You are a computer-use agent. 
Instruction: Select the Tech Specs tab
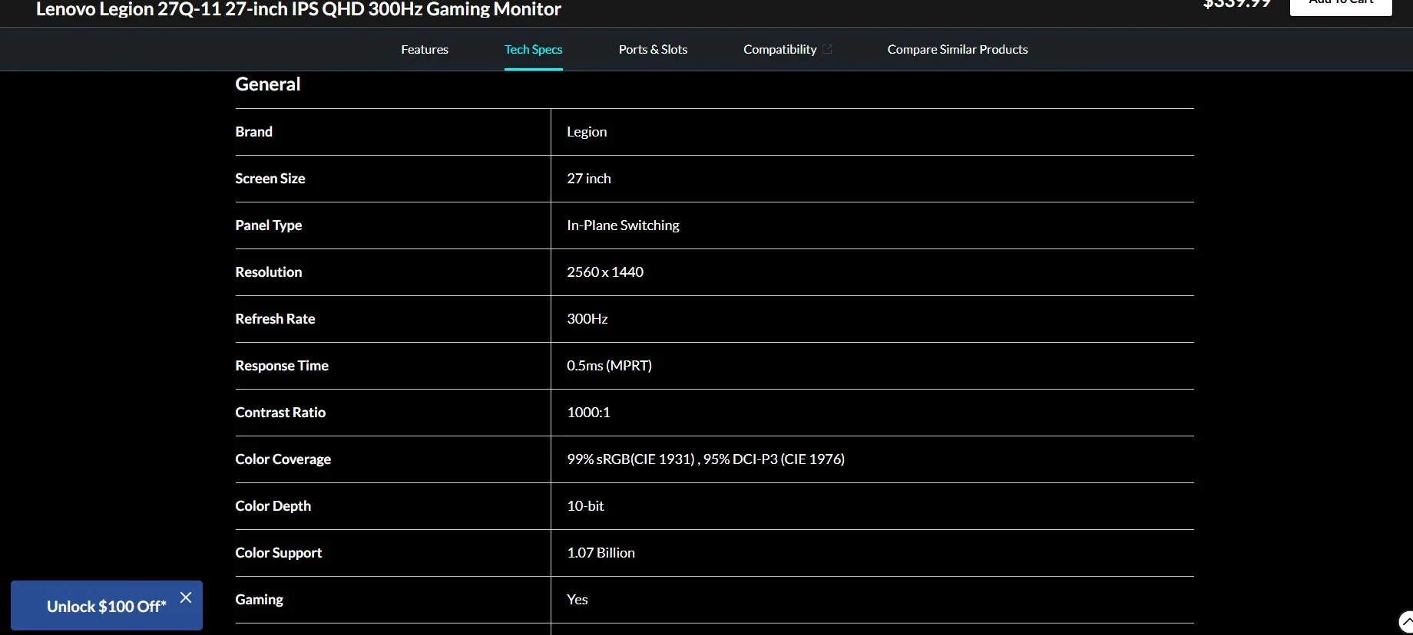534,49
